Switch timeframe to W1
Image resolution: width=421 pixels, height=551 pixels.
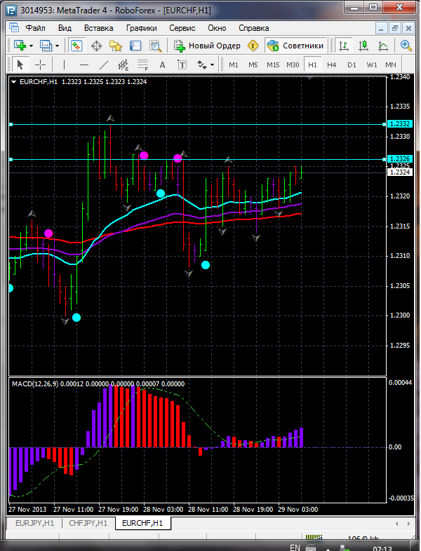(x=371, y=64)
